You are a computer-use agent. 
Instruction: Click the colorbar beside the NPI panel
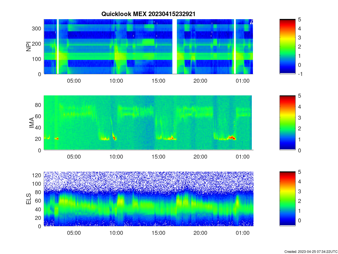coord(288,47)
